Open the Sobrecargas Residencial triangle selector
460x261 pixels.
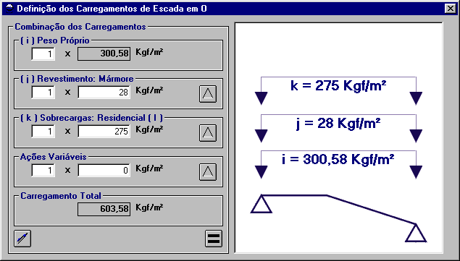point(208,133)
